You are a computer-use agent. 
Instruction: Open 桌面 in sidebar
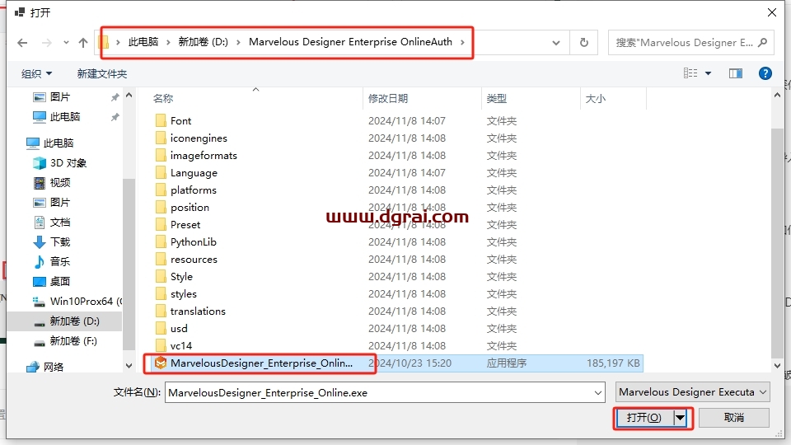pos(59,282)
